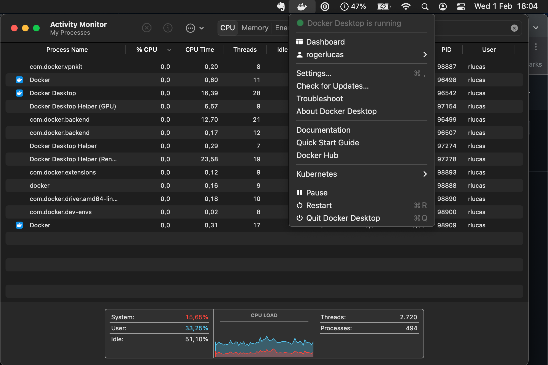This screenshot has height=365, width=548.
Task: Click the battery charging icon
Action: pos(383,6)
